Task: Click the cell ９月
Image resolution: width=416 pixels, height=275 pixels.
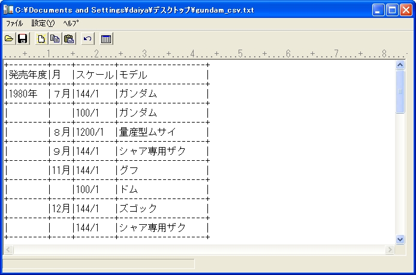Action: coord(62,151)
